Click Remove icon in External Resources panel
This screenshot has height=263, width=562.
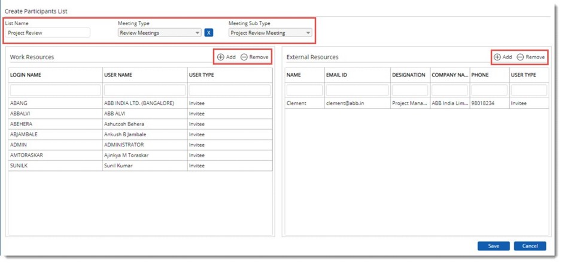[521, 57]
